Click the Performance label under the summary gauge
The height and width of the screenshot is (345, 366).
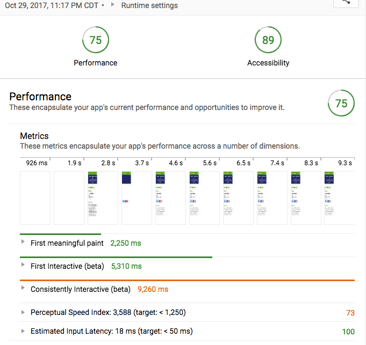point(96,63)
